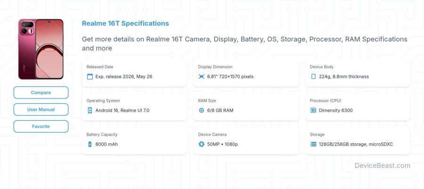Click the display dimension screen icon

pos(202,76)
